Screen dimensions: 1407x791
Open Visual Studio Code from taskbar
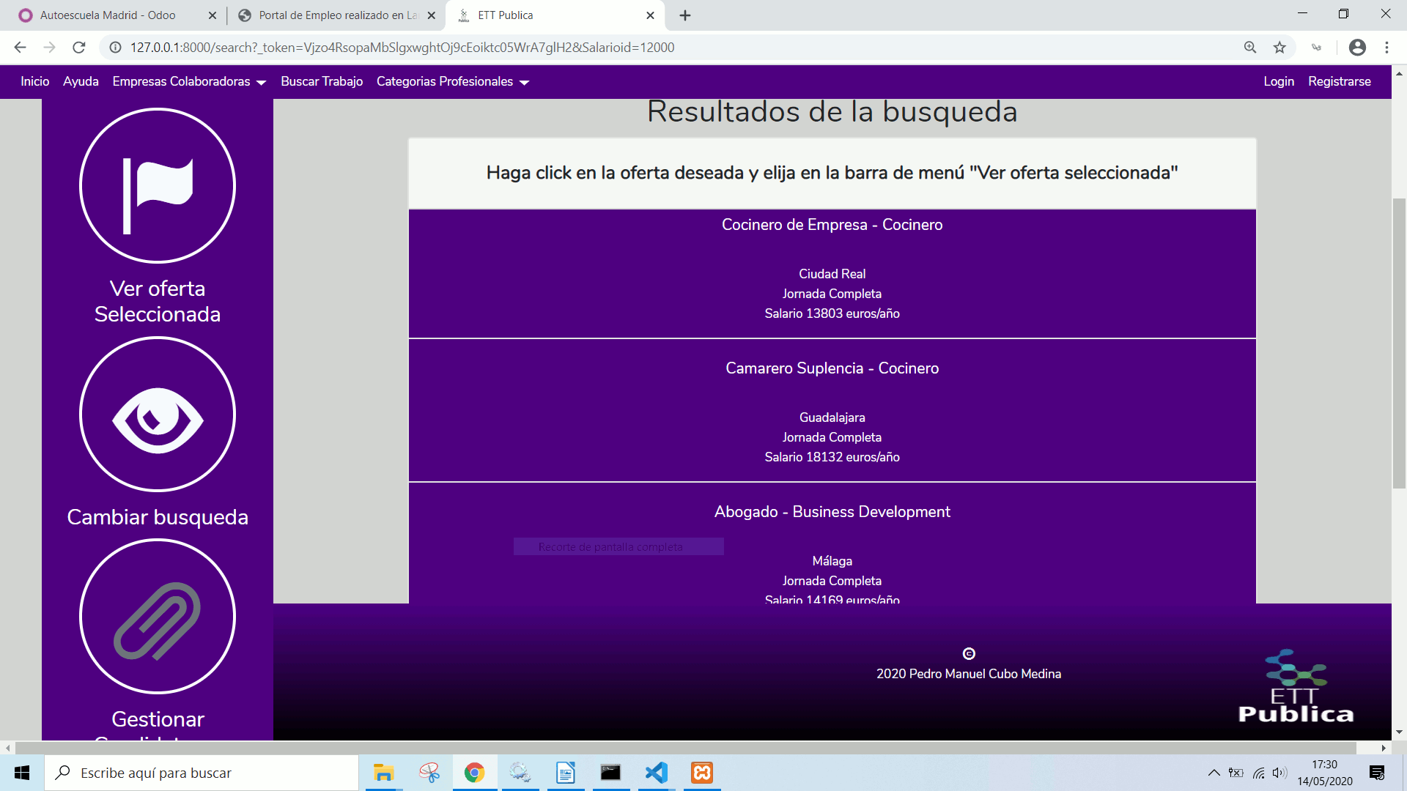click(x=657, y=773)
